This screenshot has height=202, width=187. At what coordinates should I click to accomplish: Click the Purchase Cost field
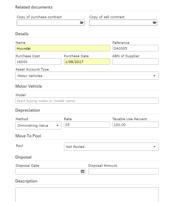tap(38, 62)
